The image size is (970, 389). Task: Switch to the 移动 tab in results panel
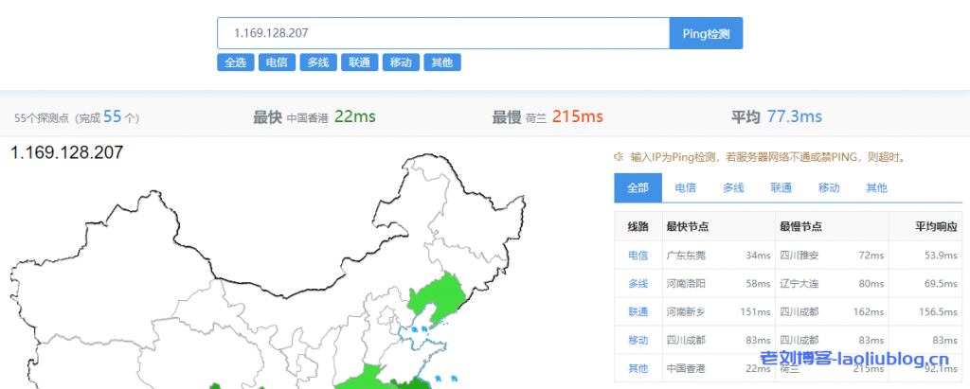[x=829, y=188]
